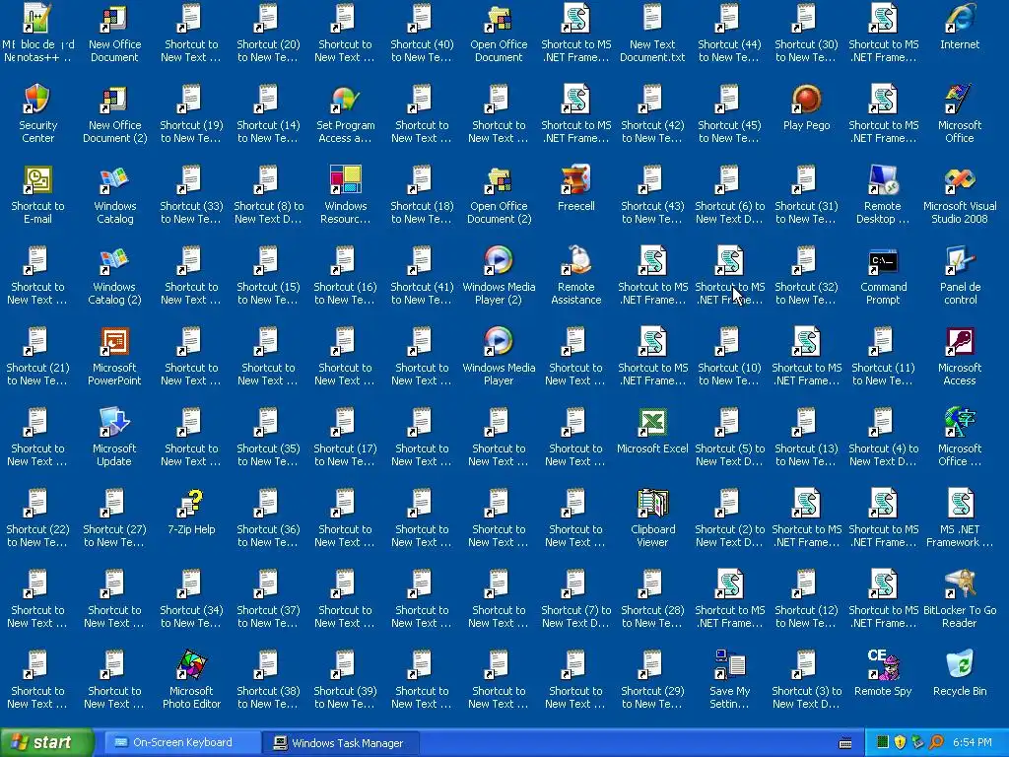Click the Shortcut (40) to New Text icon
This screenshot has width=1009, height=757.
422,33
